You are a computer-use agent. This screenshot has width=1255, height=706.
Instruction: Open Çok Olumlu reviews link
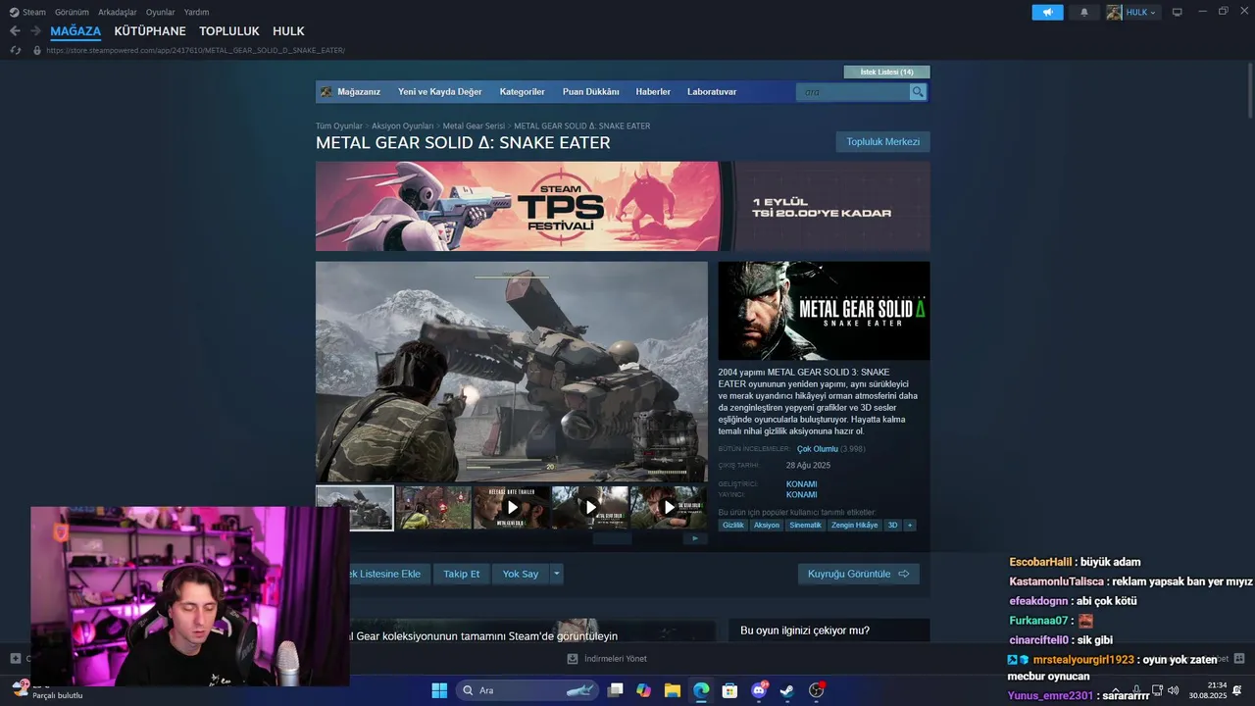[817, 449]
